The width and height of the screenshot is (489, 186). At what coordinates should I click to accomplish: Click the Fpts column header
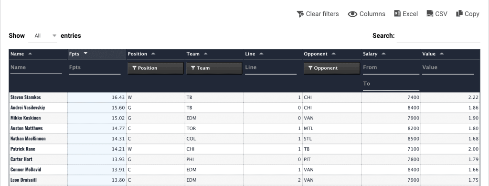[97, 54]
